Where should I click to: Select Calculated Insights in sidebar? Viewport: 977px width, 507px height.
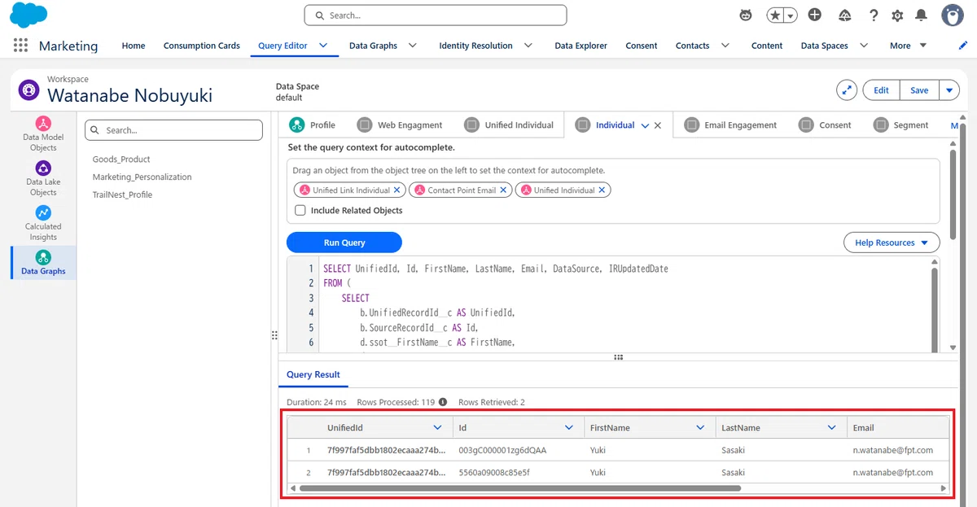[x=43, y=223]
